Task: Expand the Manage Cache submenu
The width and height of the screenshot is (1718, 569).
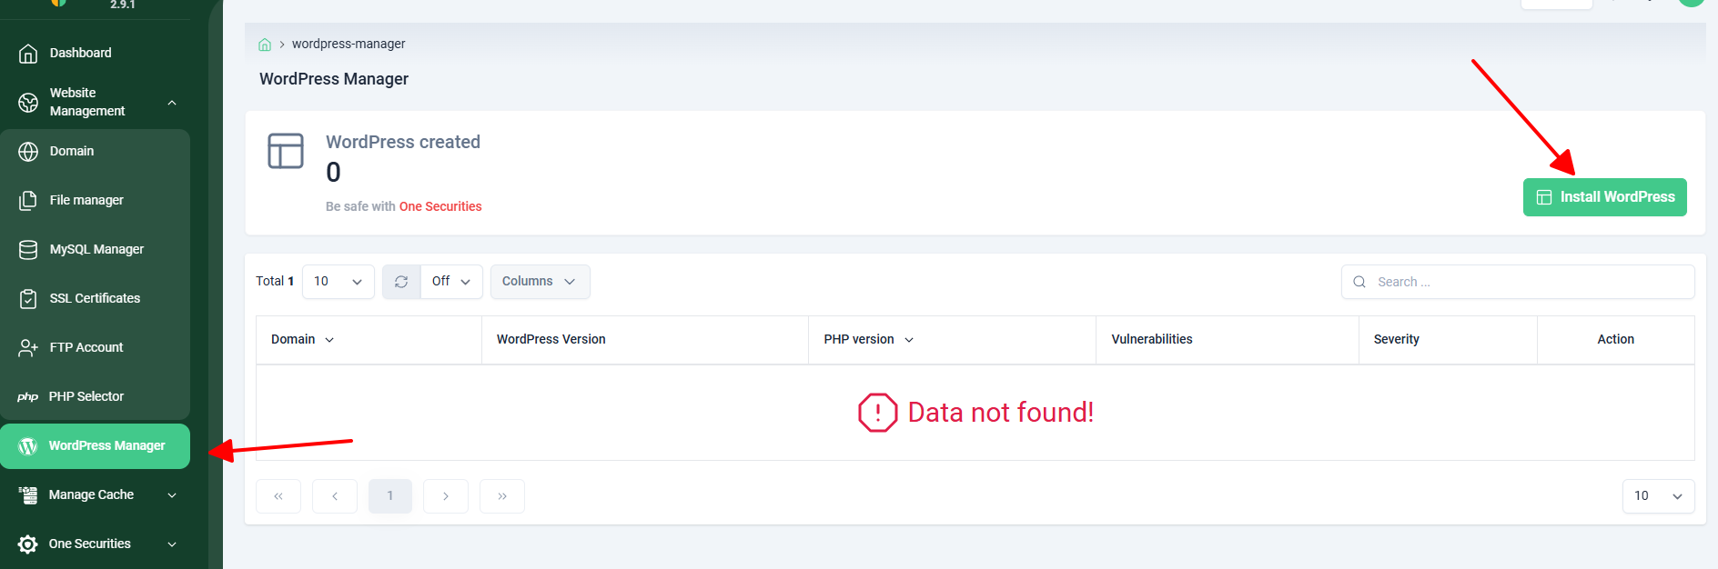Action: pos(172,495)
